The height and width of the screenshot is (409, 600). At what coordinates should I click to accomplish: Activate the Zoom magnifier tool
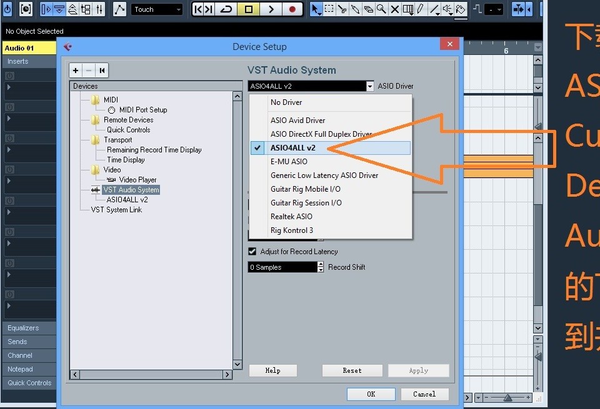(381, 9)
